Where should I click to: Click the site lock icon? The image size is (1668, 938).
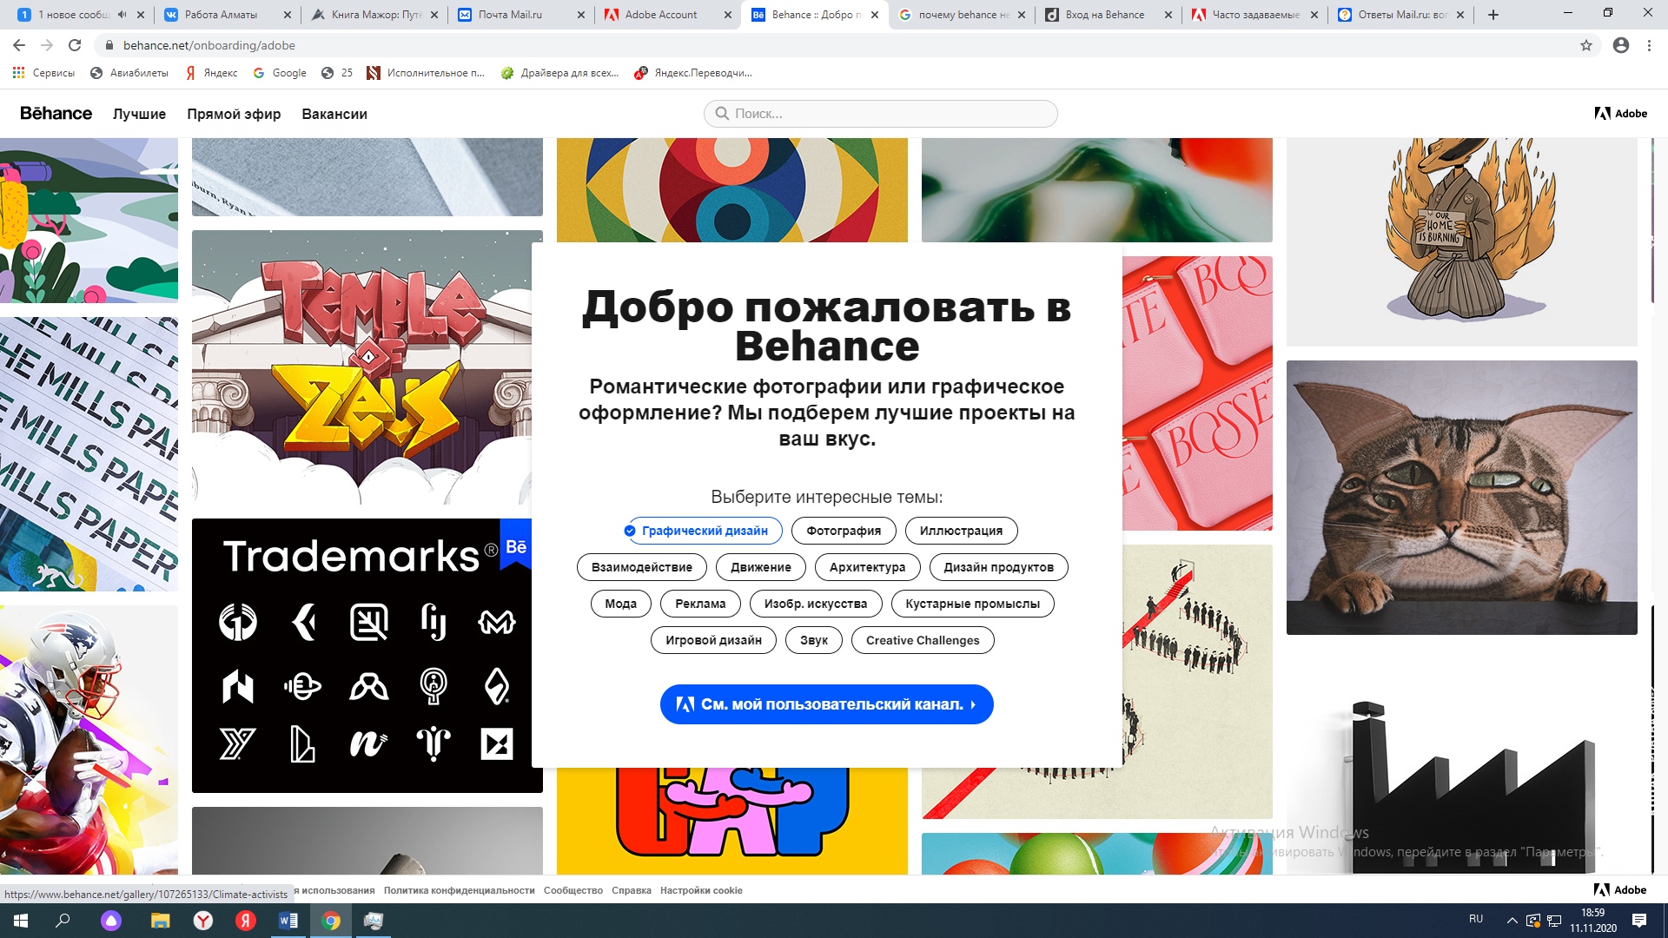coord(109,45)
